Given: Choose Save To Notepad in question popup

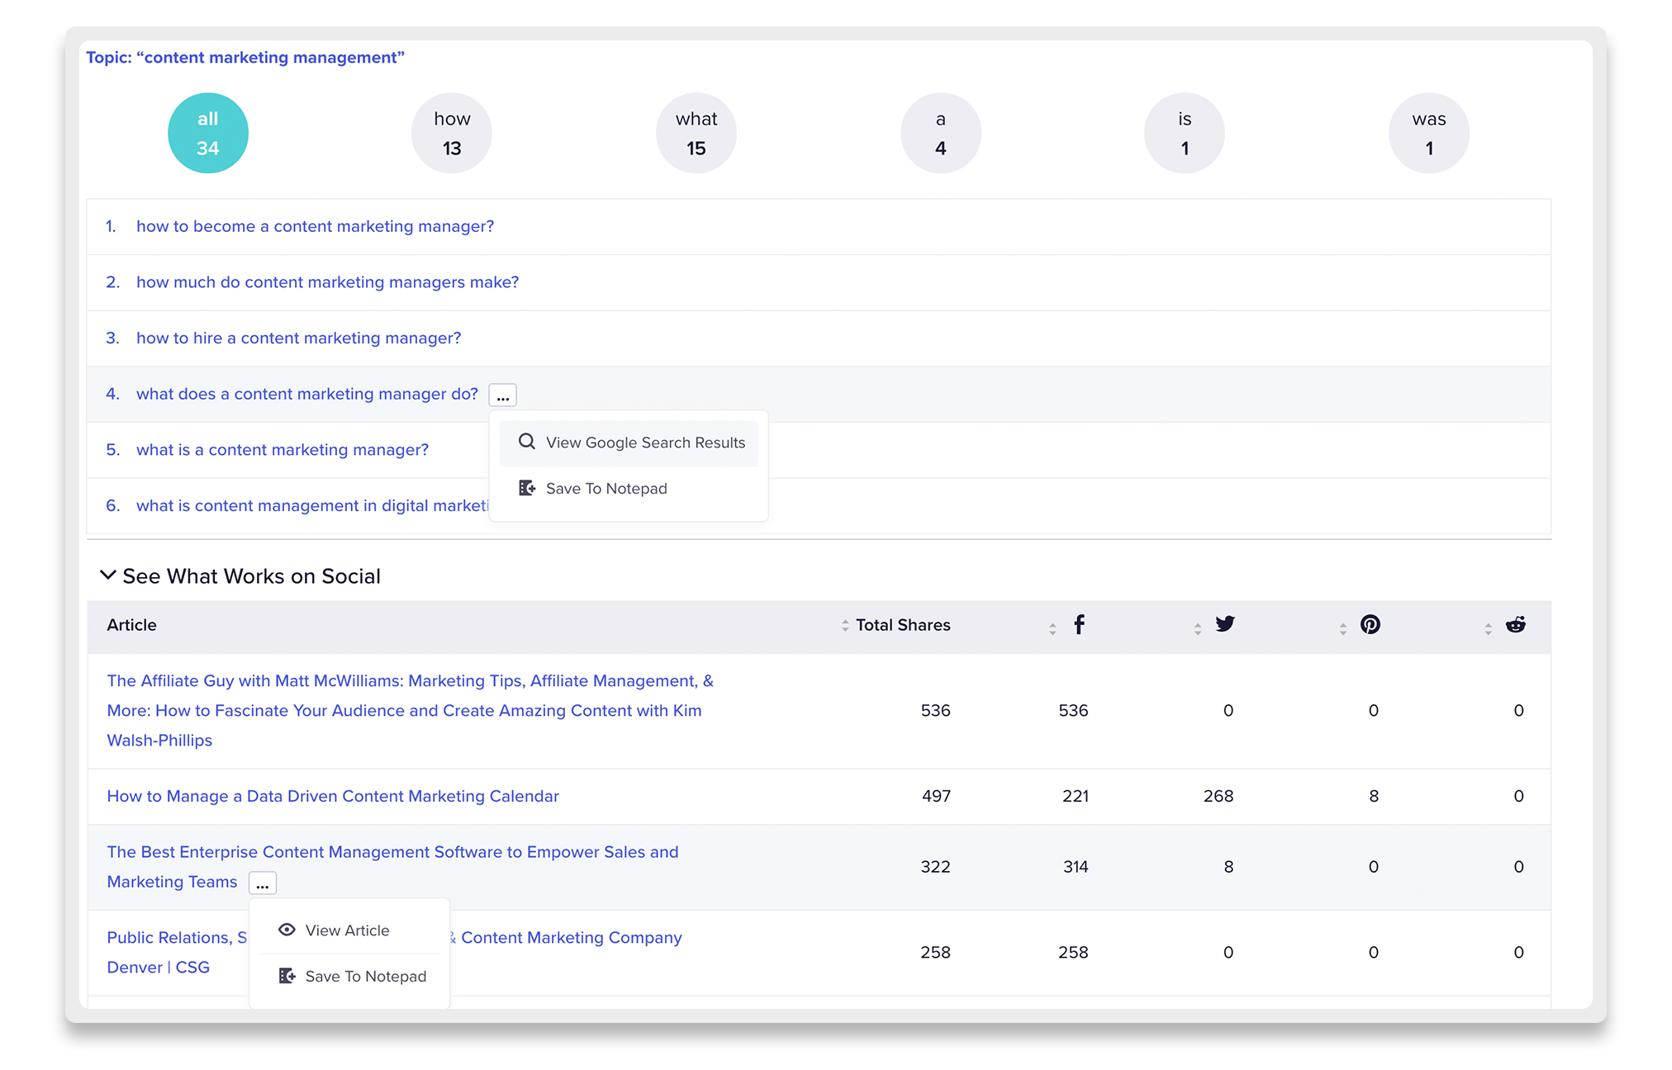Looking at the screenshot, I should pyautogui.click(x=629, y=489).
